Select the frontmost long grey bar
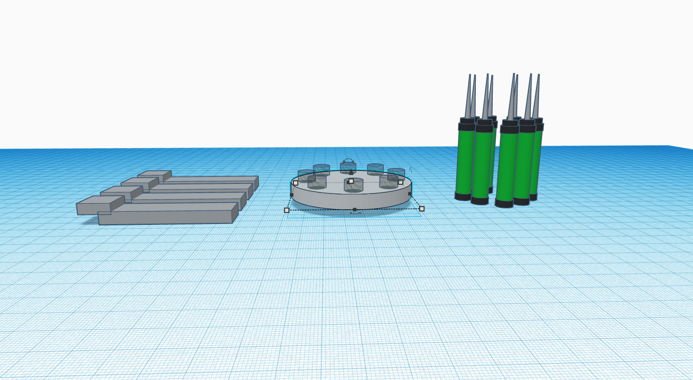Viewport: 693px width, 380px height. coord(168,214)
